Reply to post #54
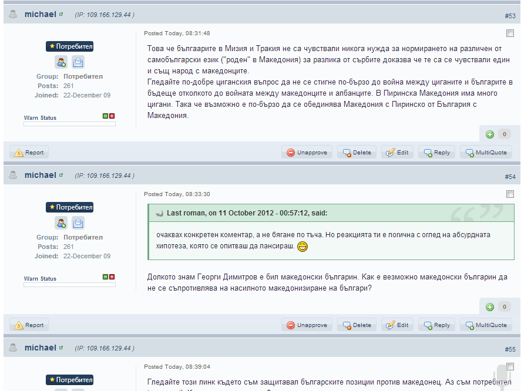521x391 pixels. pos(436,325)
